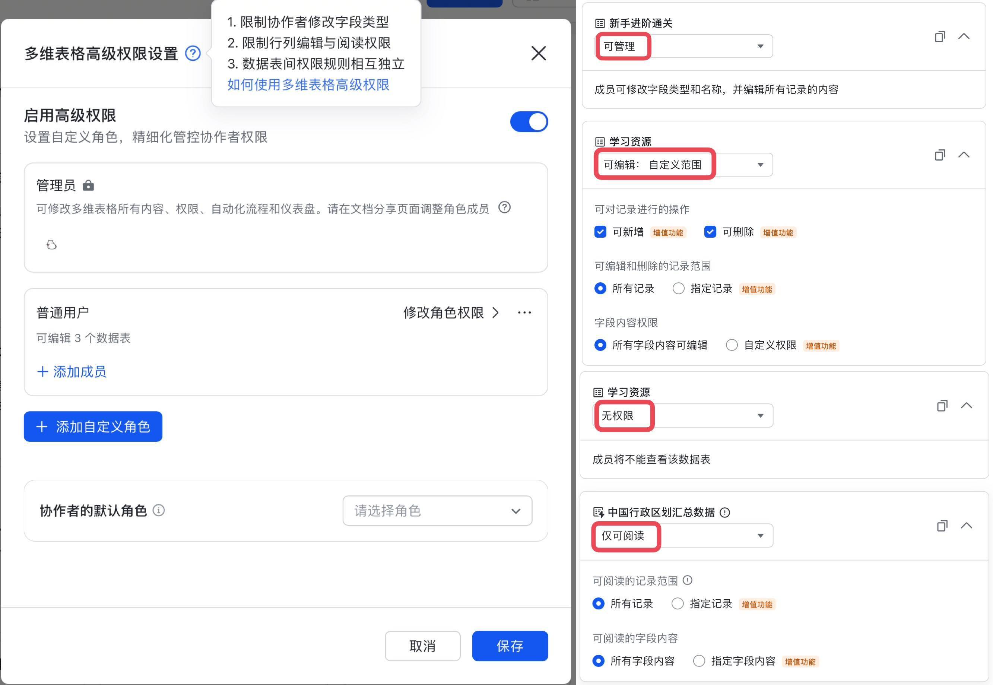This screenshot has height=685, width=993.
Task: Collapse the 新手进阶通关 card
Action: point(964,37)
